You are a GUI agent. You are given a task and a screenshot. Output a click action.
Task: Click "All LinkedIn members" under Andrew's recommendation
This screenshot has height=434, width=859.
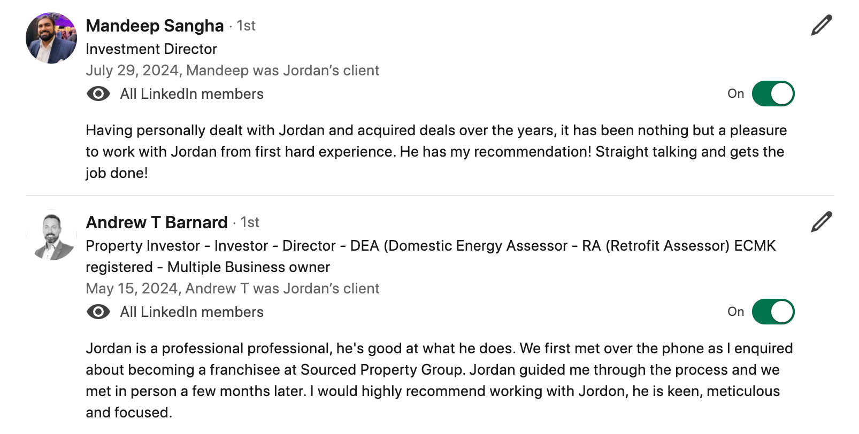[x=191, y=312]
